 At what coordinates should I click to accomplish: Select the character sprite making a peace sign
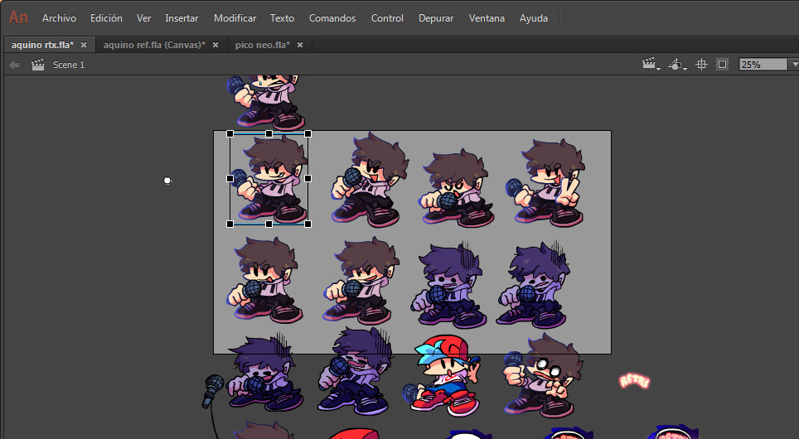click(x=550, y=184)
